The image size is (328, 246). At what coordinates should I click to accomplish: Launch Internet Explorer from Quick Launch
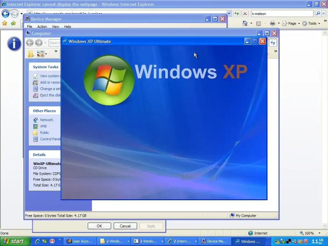point(37,241)
